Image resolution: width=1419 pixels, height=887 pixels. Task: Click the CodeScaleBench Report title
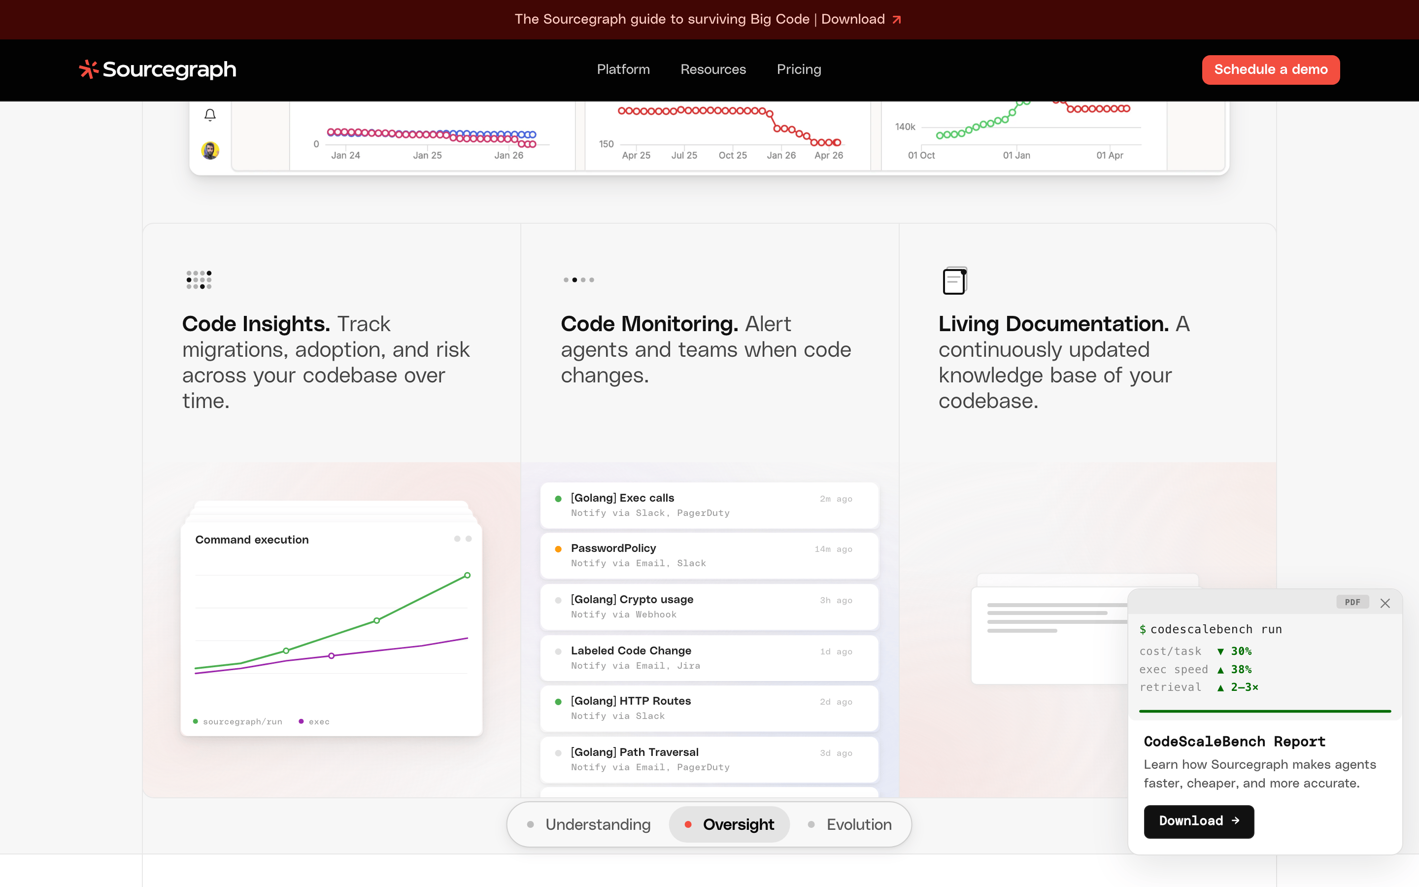coord(1234,742)
